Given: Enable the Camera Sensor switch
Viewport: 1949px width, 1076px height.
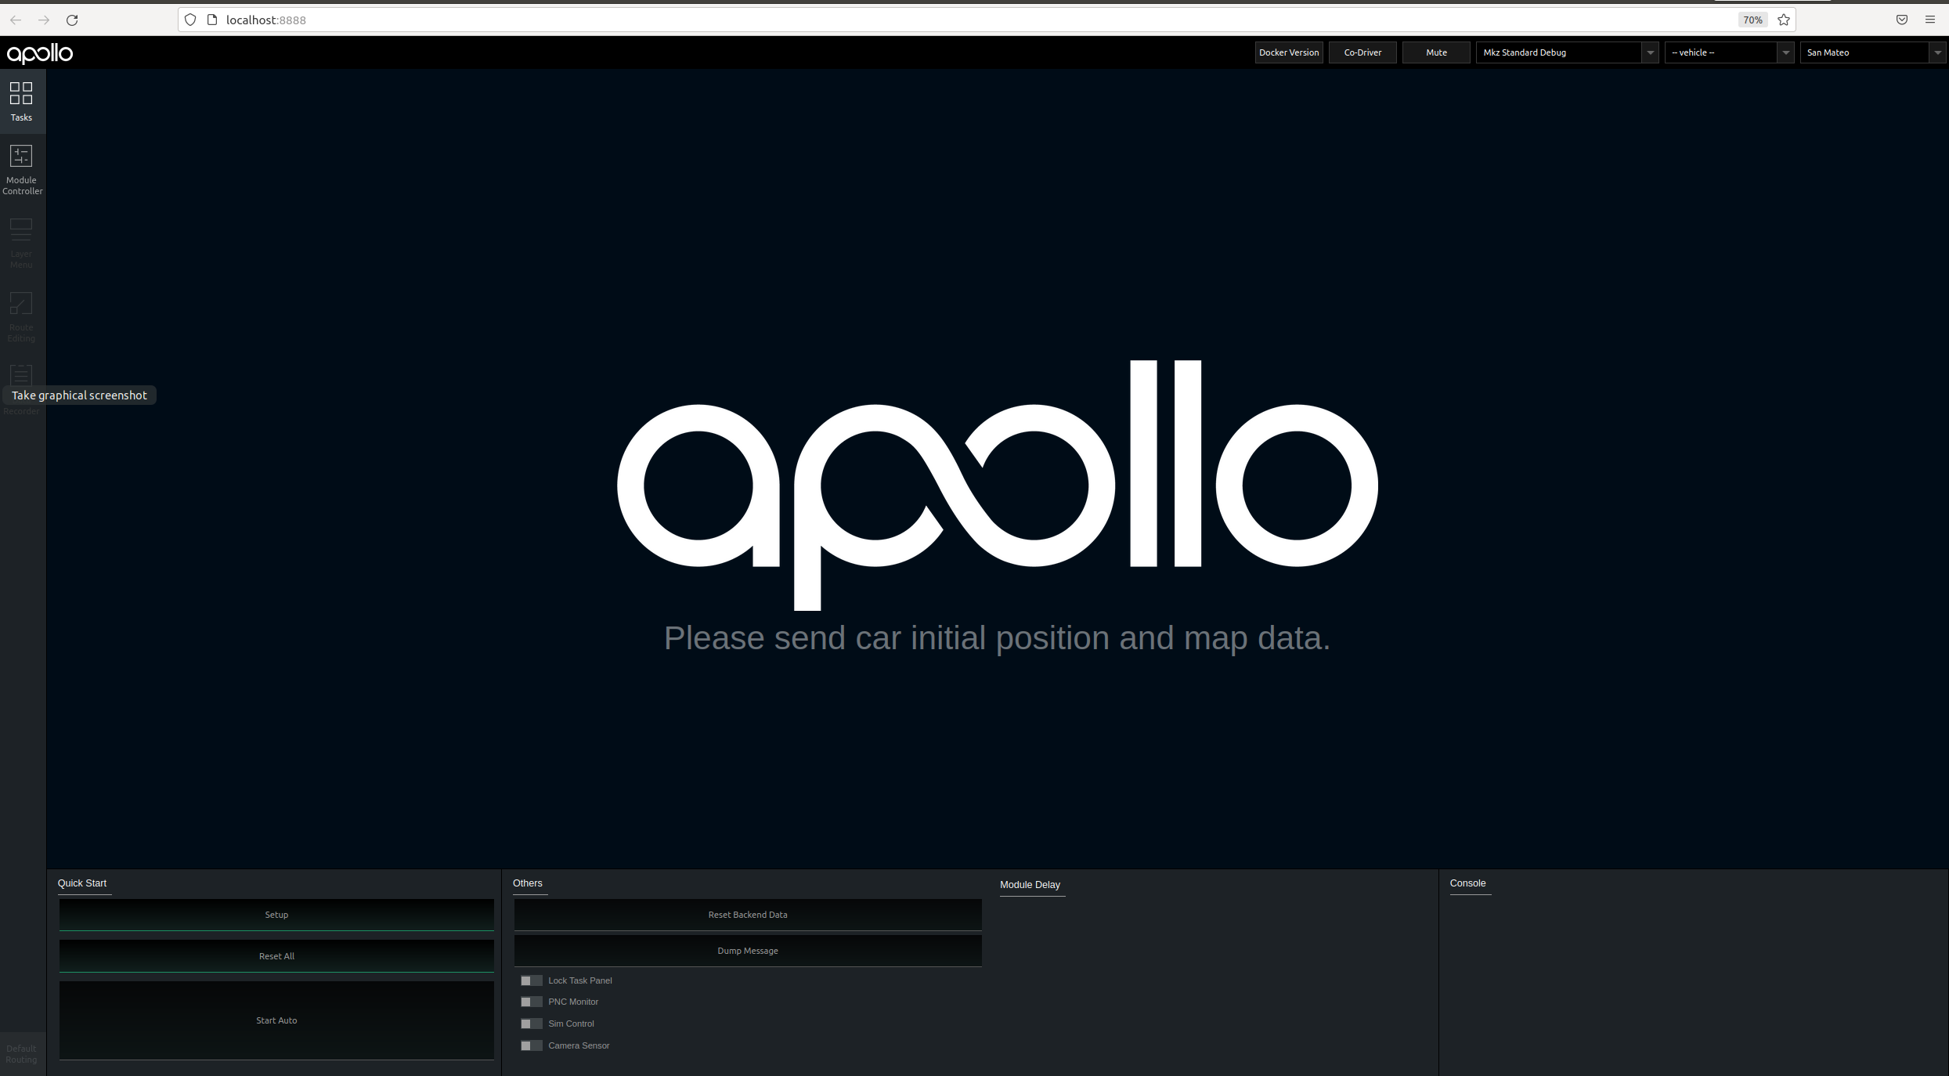Looking at the screenshot, I should click(531, 1045).
